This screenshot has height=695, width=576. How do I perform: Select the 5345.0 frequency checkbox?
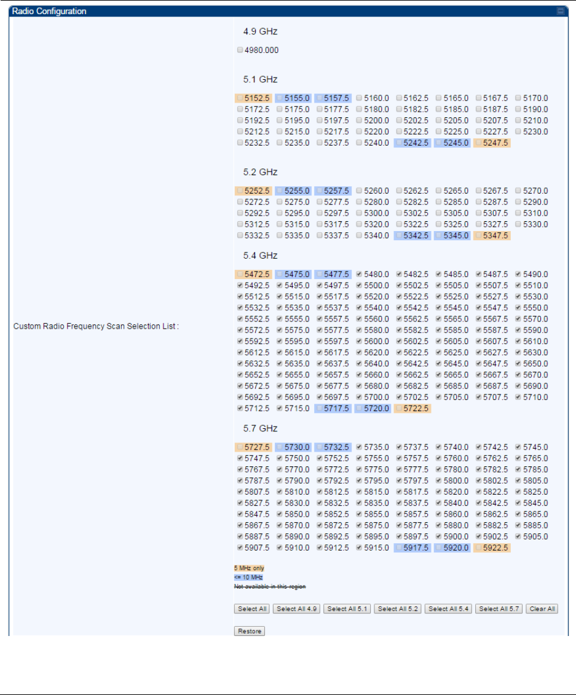tap(438, 235)
